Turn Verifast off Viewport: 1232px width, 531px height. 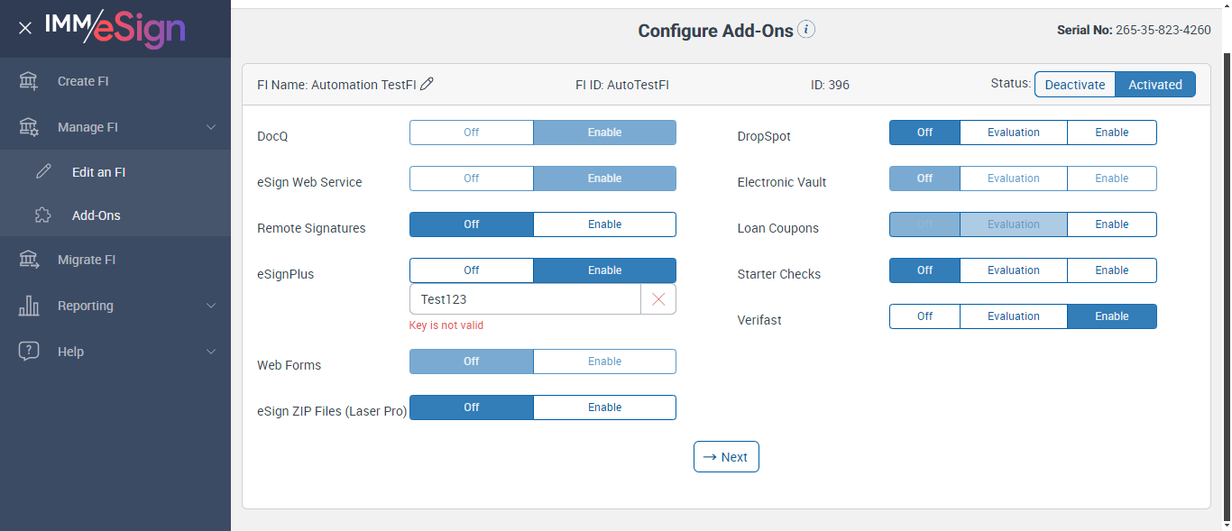tap(924, 316)
